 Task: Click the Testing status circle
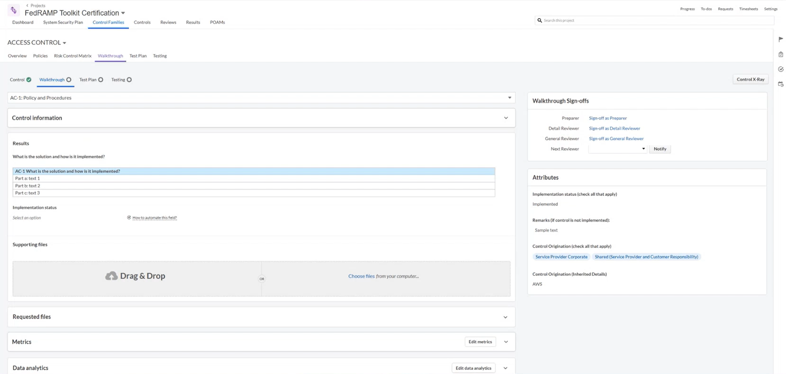[x=129, y=80]
